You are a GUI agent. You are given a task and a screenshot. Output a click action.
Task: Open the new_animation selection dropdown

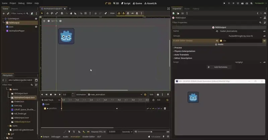[x=115, y=95]
